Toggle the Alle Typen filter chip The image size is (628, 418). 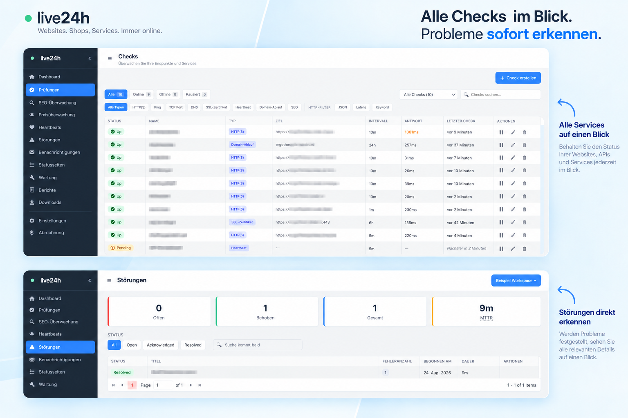116,107
